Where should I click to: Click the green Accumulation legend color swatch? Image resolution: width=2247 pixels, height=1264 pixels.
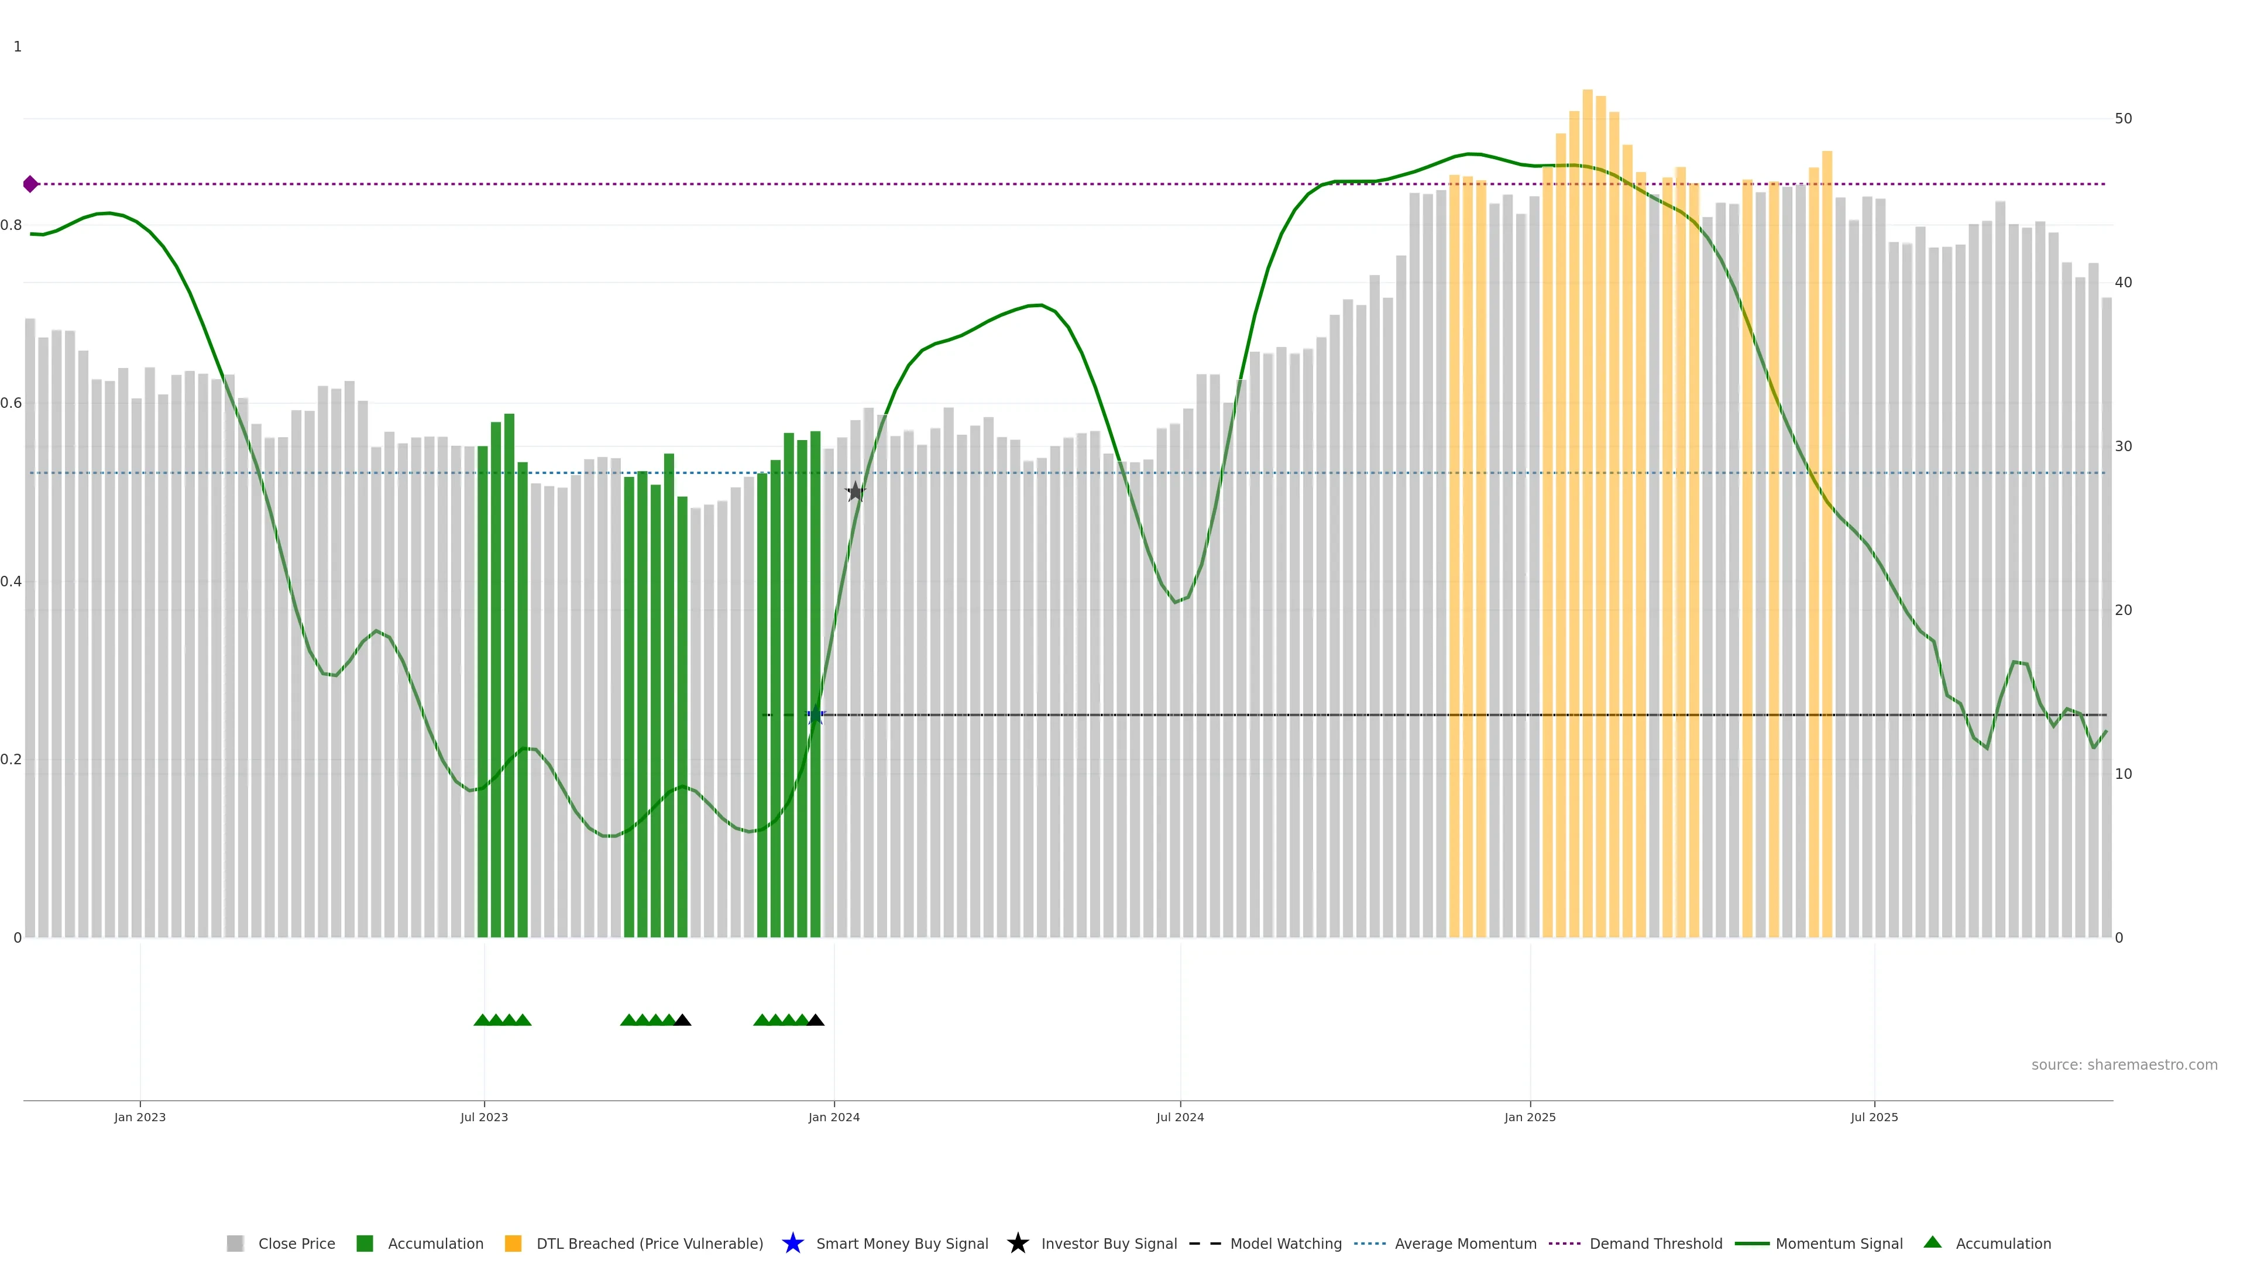(365, 1244)
